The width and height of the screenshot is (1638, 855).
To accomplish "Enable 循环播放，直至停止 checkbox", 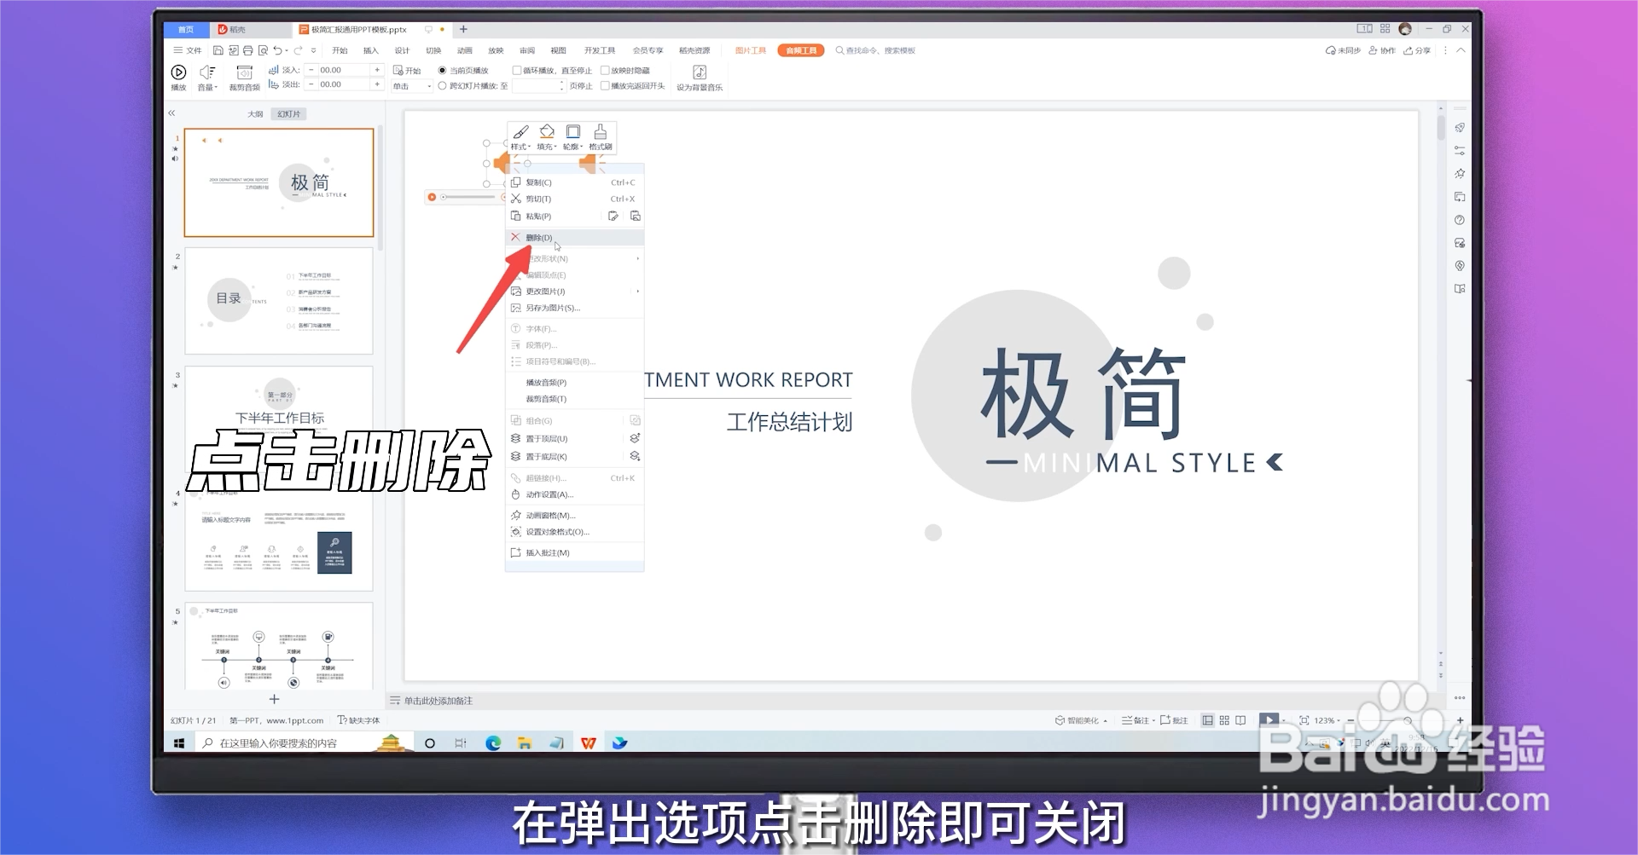I will click(x=516, y=70).
